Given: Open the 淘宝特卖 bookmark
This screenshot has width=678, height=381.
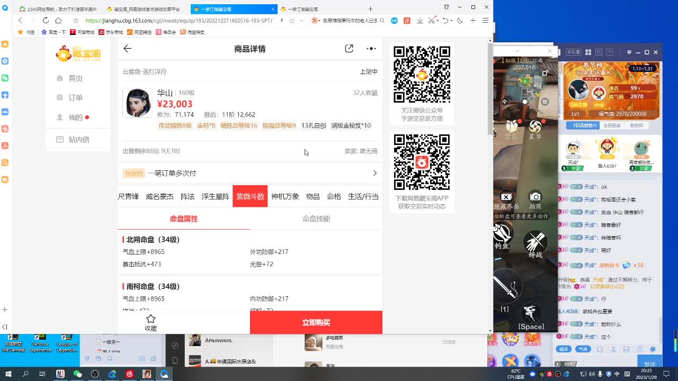Looking at the screenshot, I should [x=192, y=32].
